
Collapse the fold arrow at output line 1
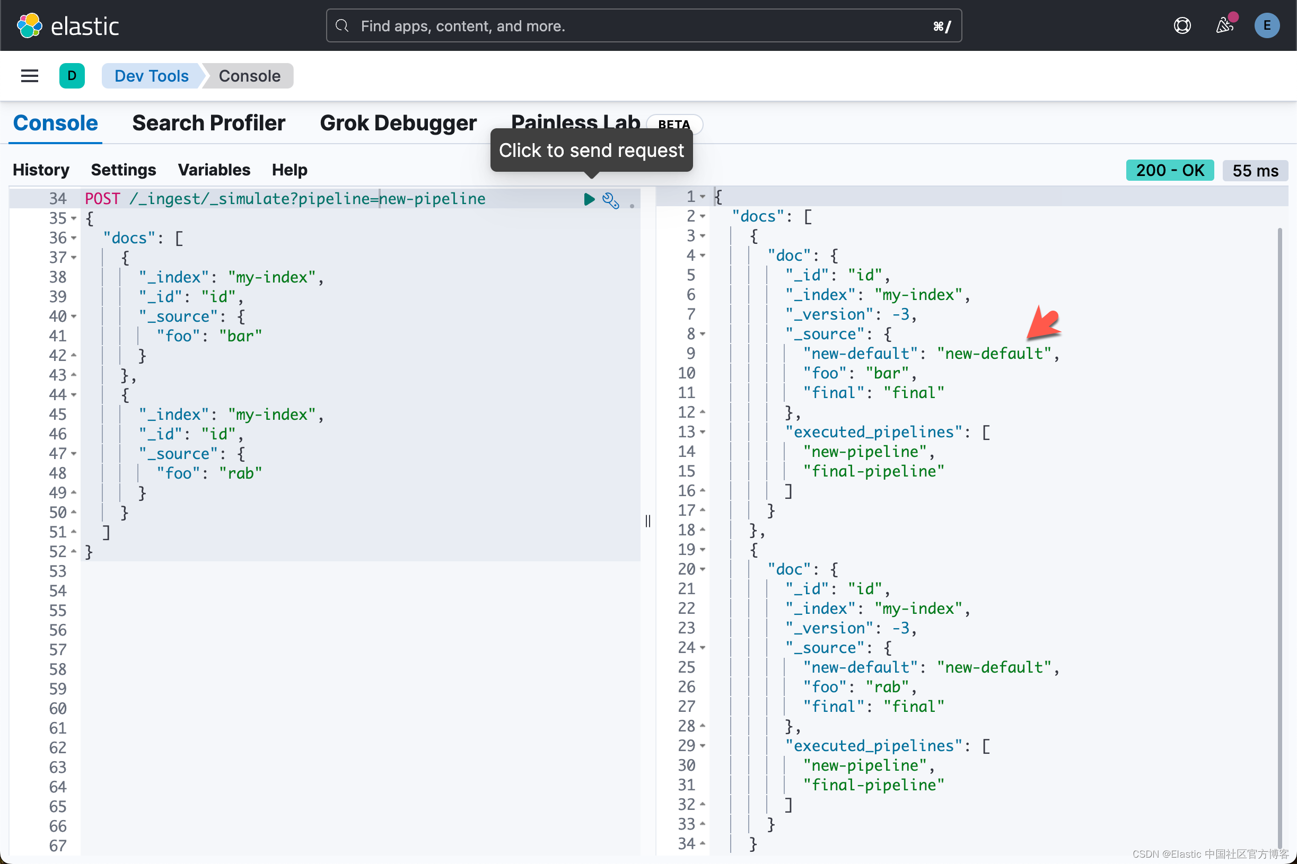(703, 197)
